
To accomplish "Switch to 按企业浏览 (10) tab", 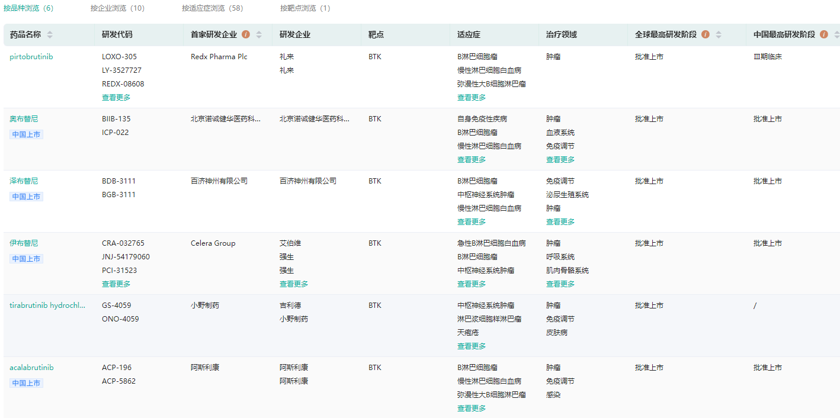I will coord(117,8).
